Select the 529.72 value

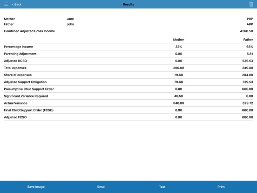click(248, 103)
